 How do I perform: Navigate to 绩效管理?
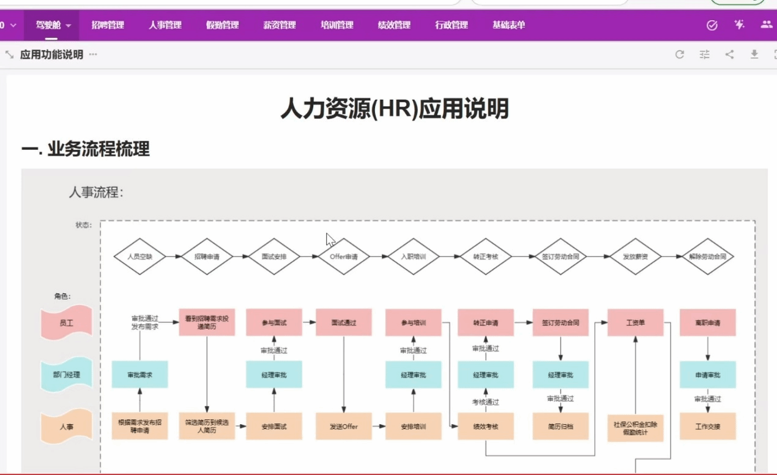pyautogui.click(x=394, y=25)
